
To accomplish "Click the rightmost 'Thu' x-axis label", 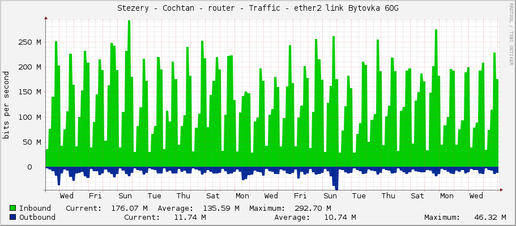I will point(389,196).
